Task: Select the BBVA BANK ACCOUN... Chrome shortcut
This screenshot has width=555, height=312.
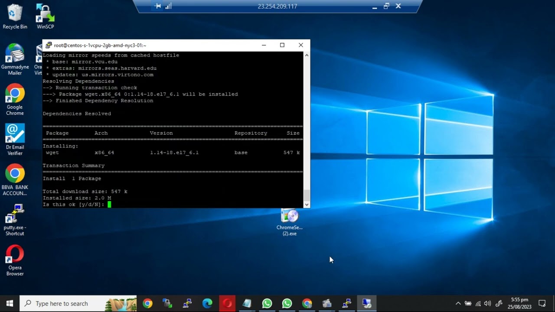Action: tap(15, 180)
